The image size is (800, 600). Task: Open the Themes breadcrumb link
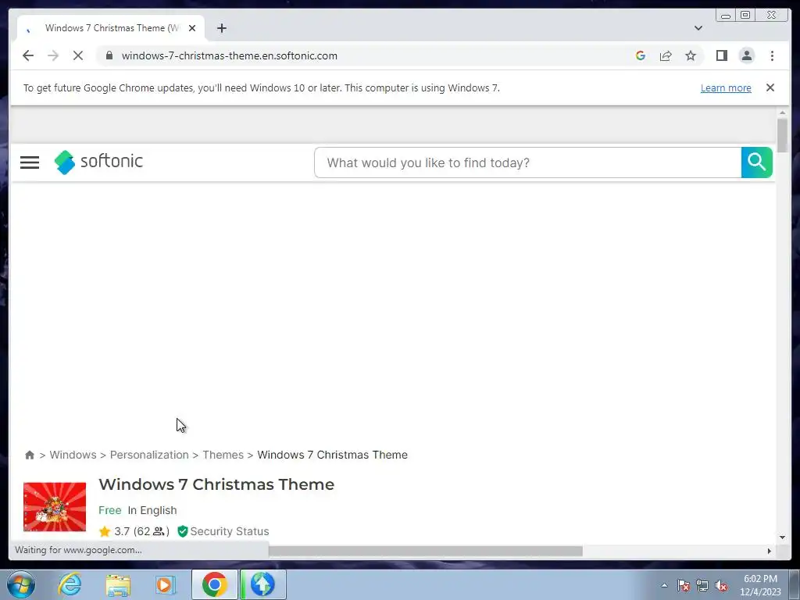(x=223, y=455)
